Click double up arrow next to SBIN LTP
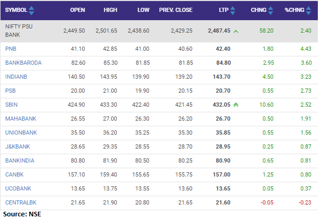The width and height of the screenshot is (322, 220). tap(236, 105)
